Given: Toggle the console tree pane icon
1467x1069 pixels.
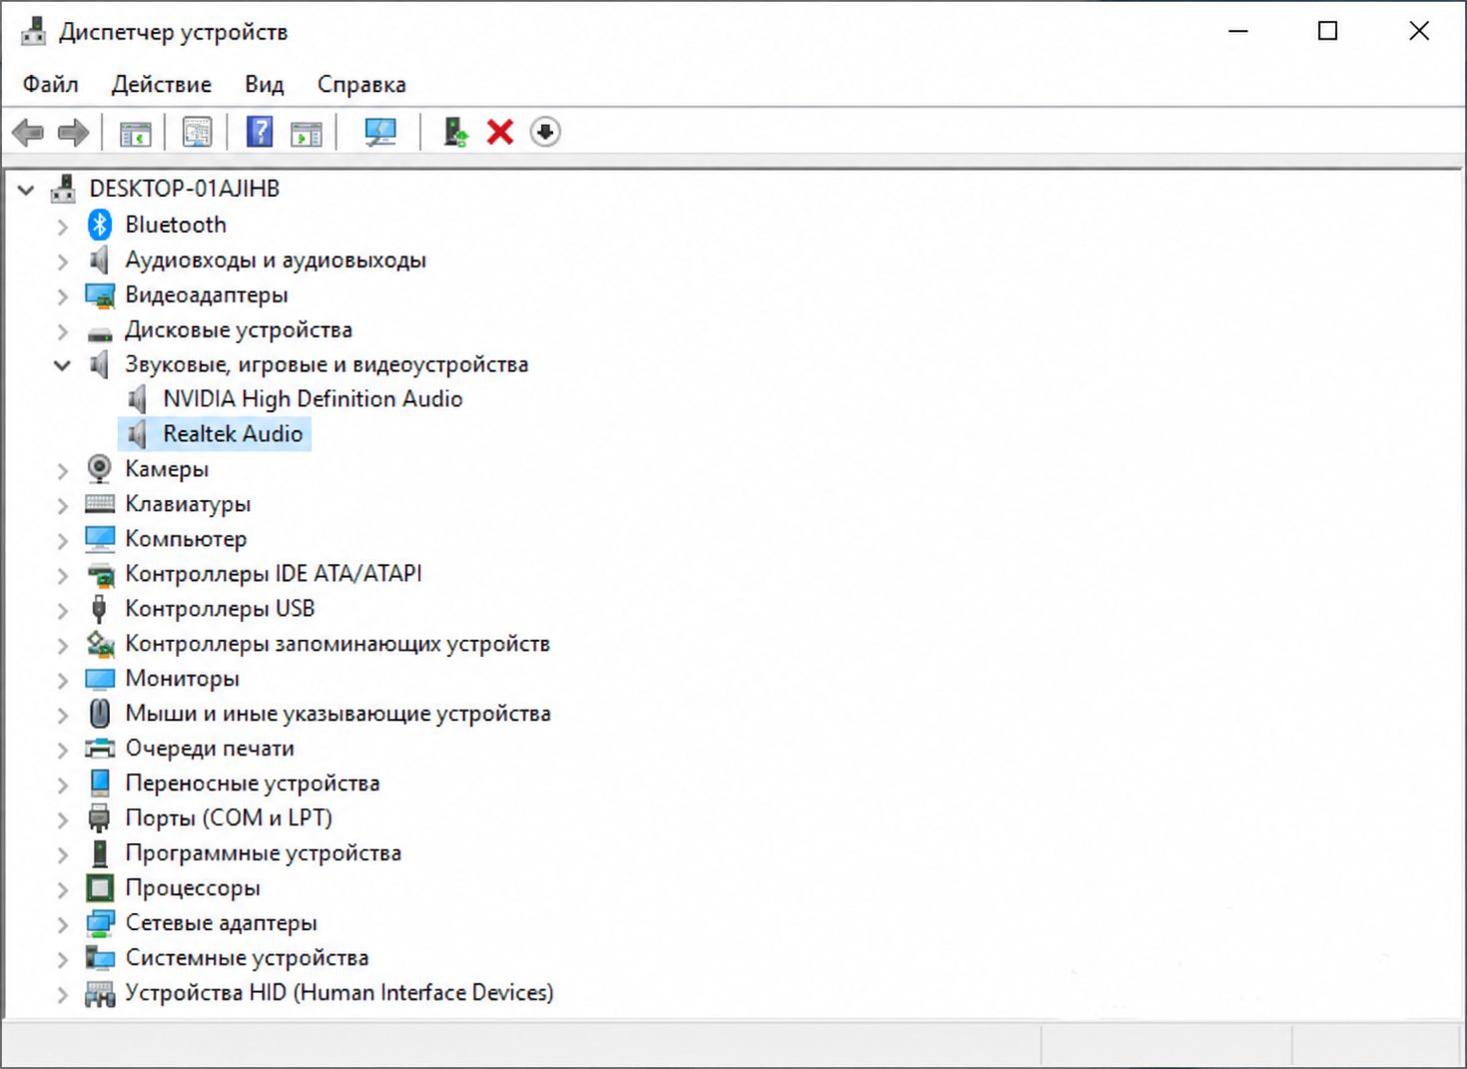Looking at the screenshot, I should (135, 132).
